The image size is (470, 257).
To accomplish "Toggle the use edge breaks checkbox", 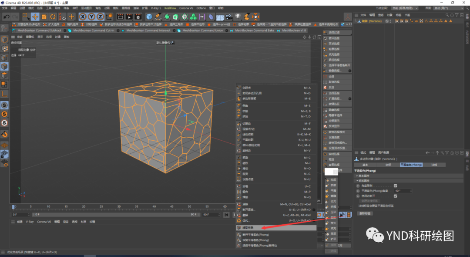I will coord(395,196).
